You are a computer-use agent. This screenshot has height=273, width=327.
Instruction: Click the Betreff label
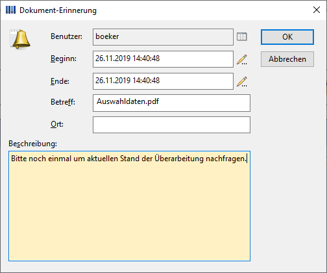63,102
